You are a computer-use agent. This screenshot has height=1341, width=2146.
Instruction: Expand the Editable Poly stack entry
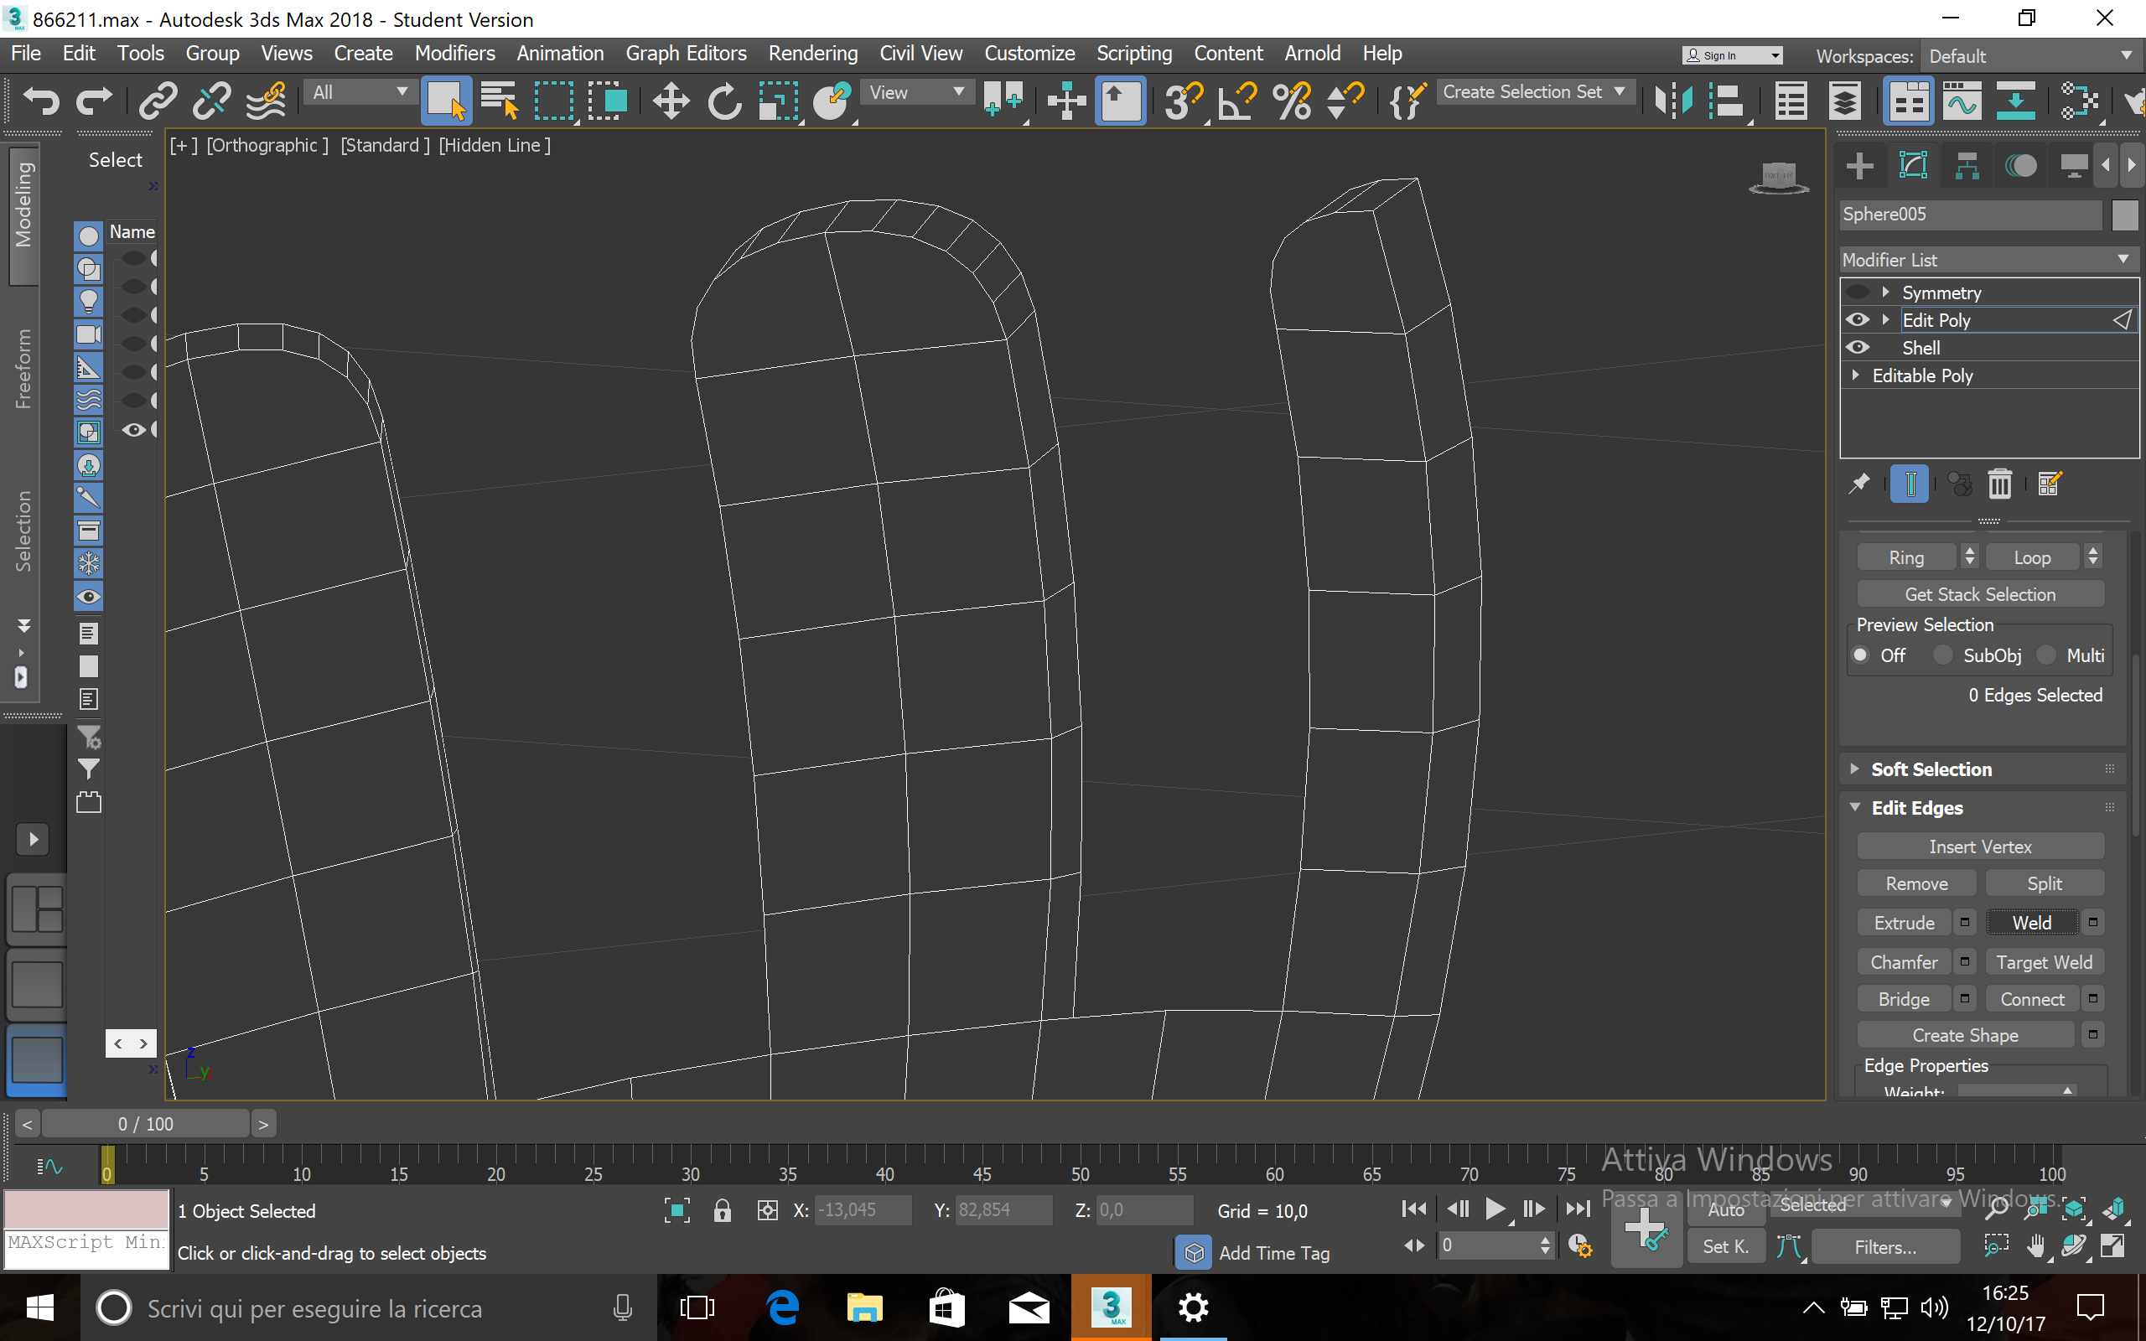[x=1855, y=376]
